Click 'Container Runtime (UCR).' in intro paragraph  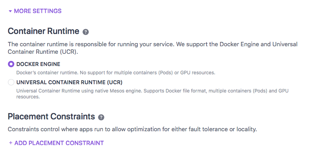pyautogui.click(x=43, y=52)
